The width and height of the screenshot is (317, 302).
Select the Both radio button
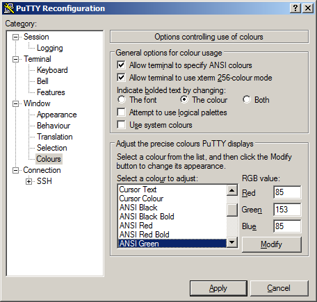point(247,100)
